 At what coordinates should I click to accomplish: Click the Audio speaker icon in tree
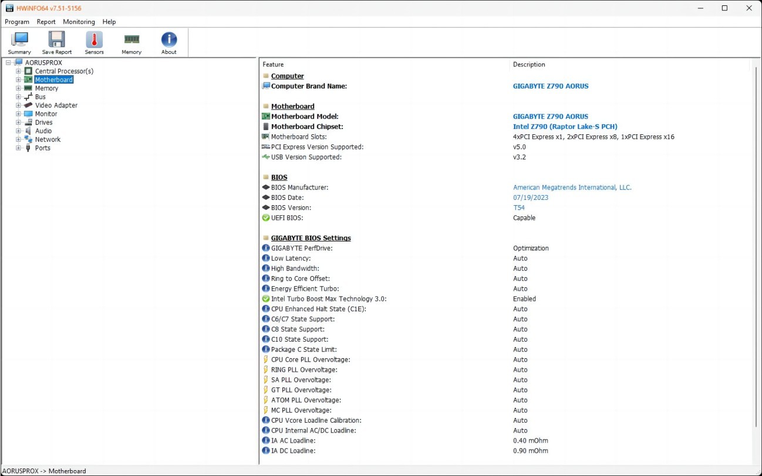(28, 131)
